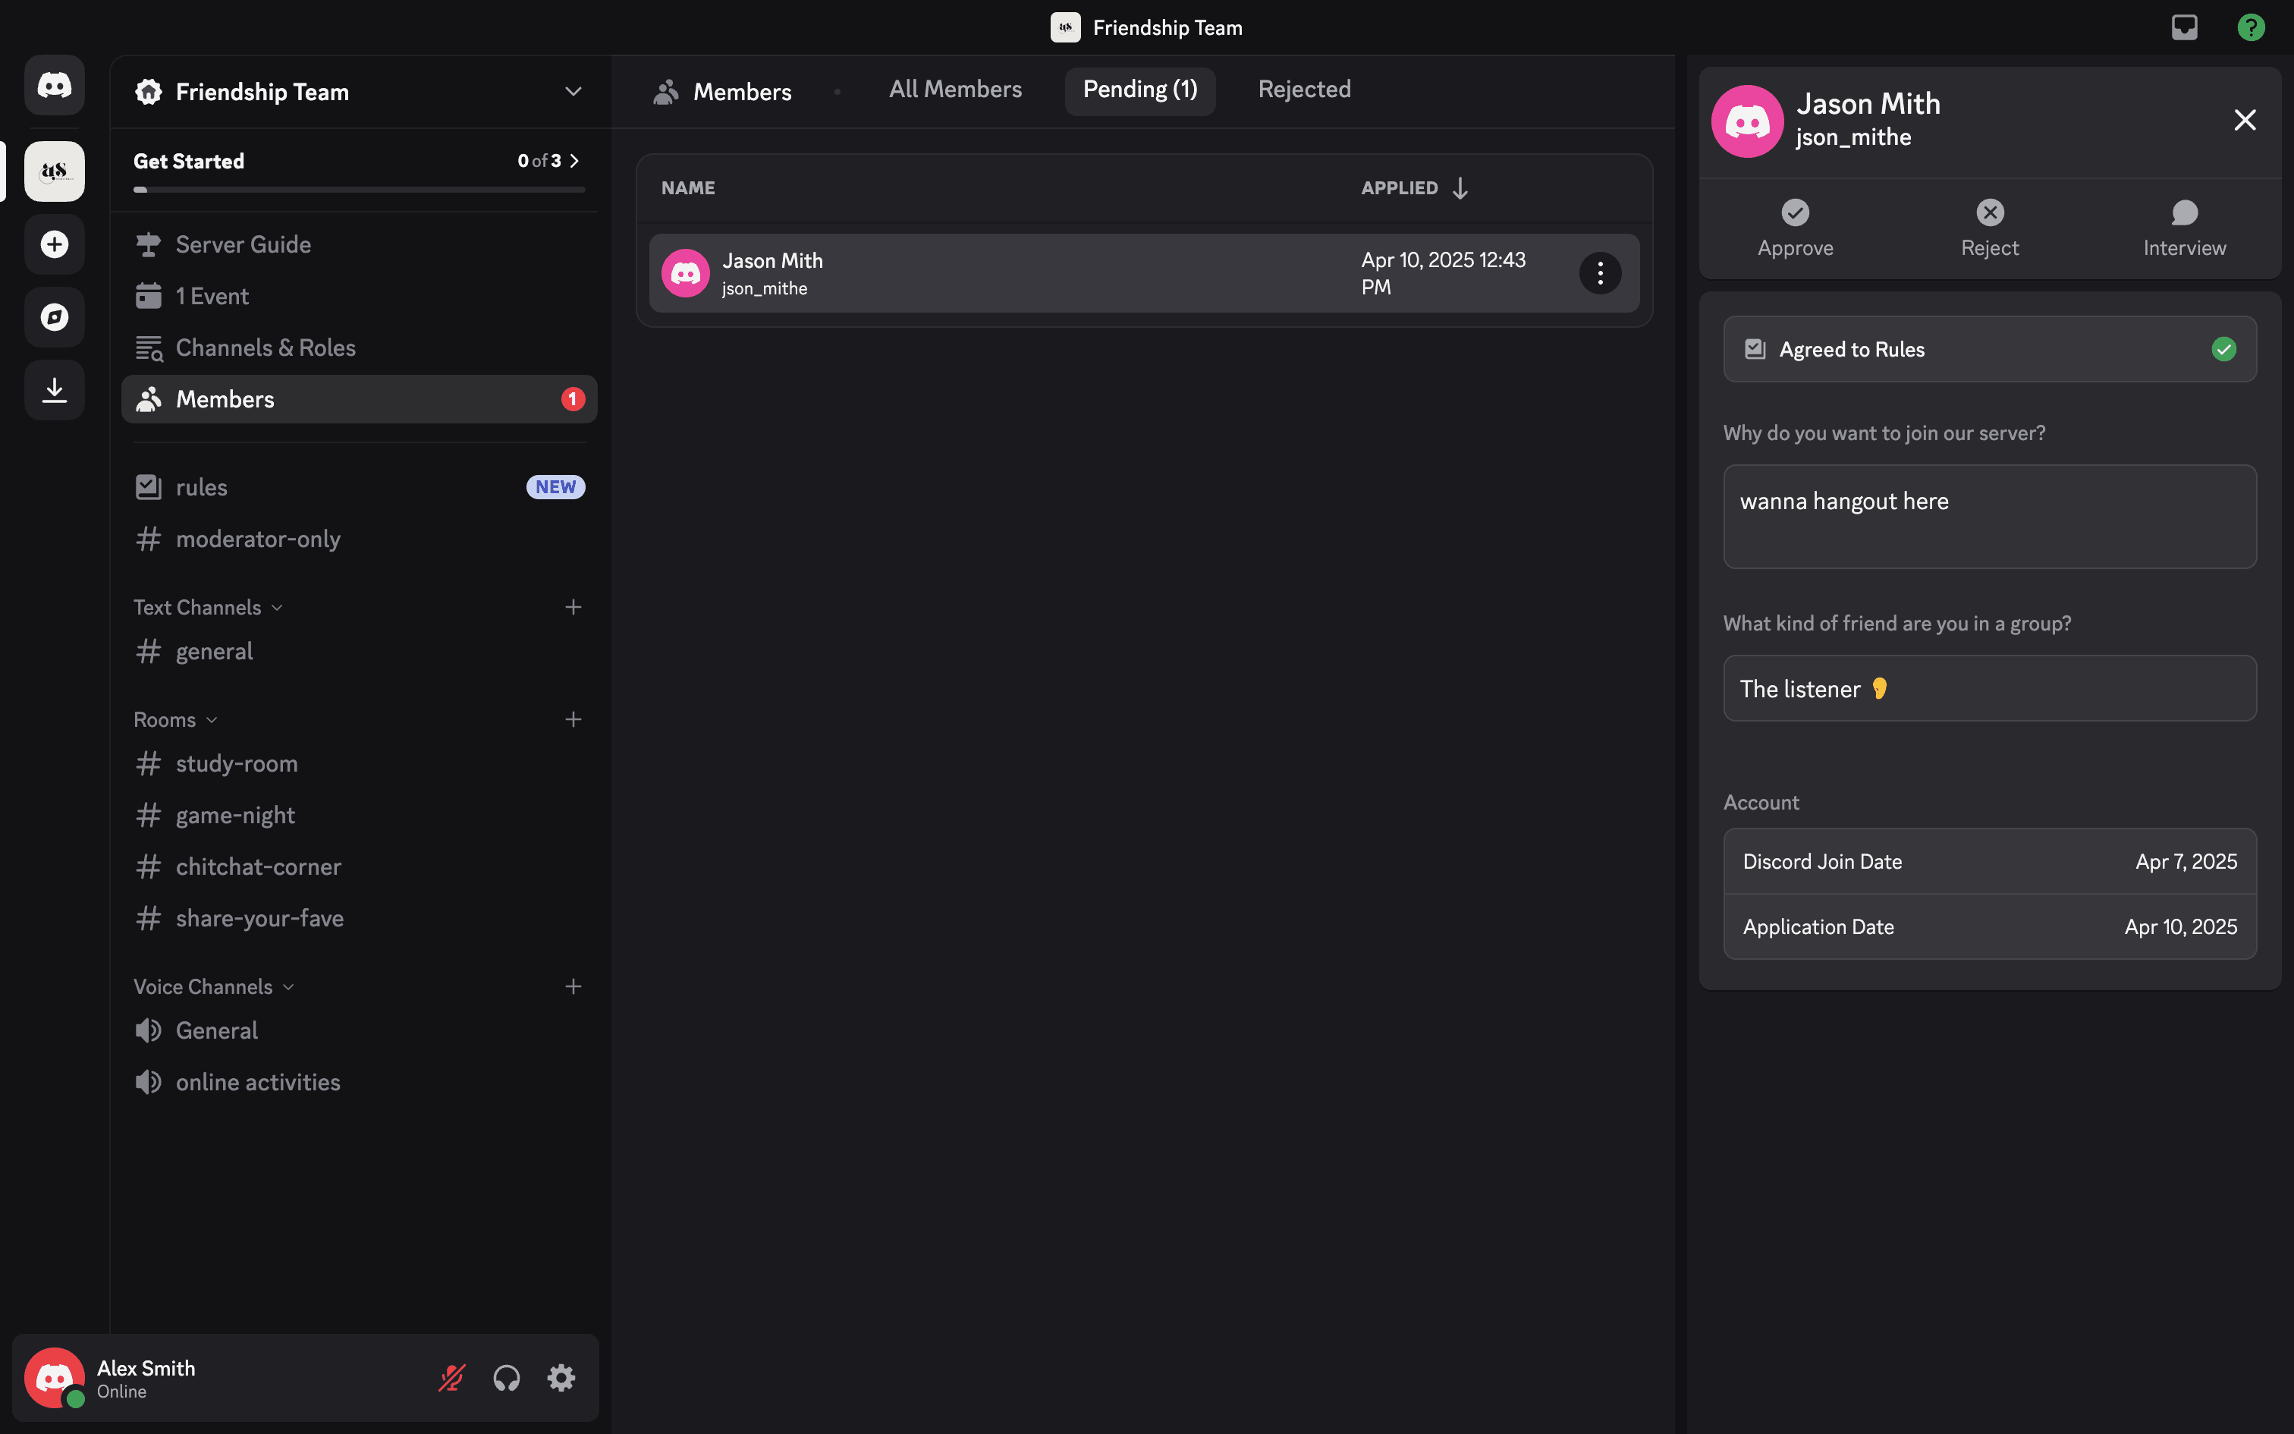Open the inbox icon in title bar
This screenshot has height=1434, width=2294.
(2184, 27)
